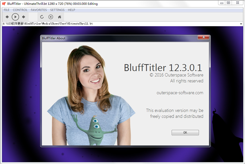The image size is (245, 164).
Task: Click the next show right arrow icon
Action: coord(24,17)
